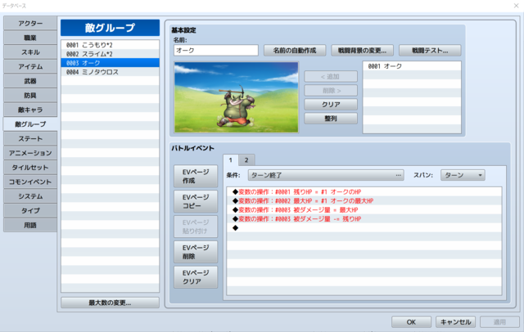Focus the 名前 input field
This screenshot has height=332, width=524.
(216, 51)
